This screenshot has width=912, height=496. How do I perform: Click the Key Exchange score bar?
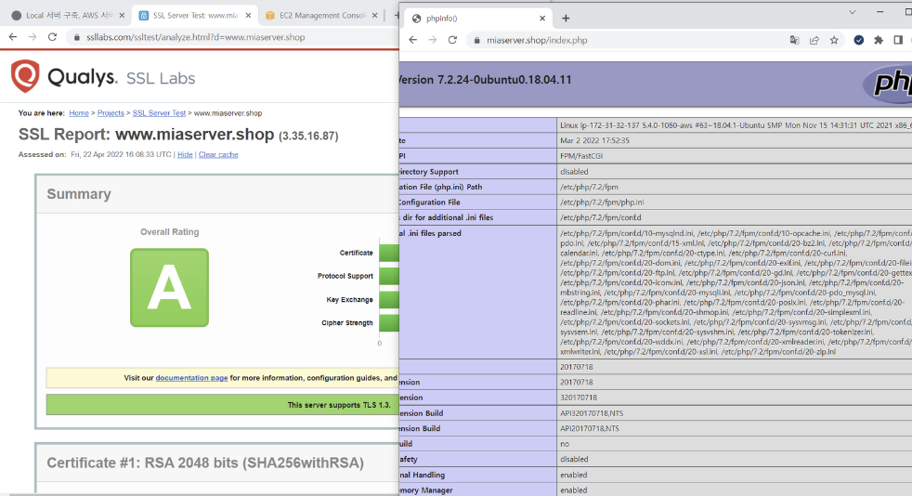389,299
